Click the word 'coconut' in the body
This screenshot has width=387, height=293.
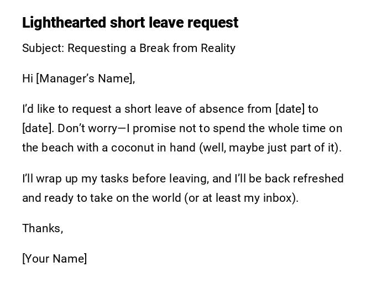click(x=133, y=148)
